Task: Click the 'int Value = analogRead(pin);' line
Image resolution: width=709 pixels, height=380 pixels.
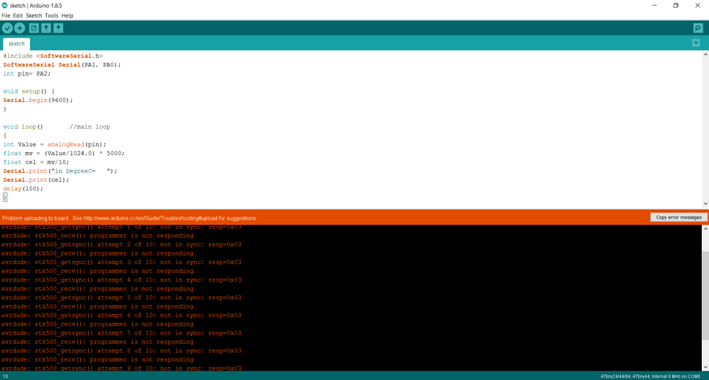Action: coord(55,144)
